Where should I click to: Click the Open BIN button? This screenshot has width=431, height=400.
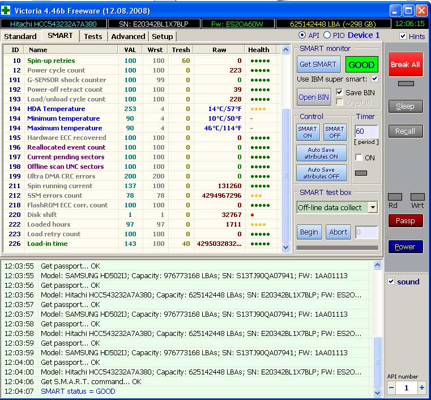(314, 97)
